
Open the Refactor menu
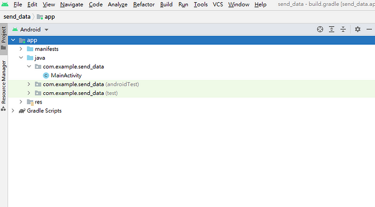coord(144,4)
